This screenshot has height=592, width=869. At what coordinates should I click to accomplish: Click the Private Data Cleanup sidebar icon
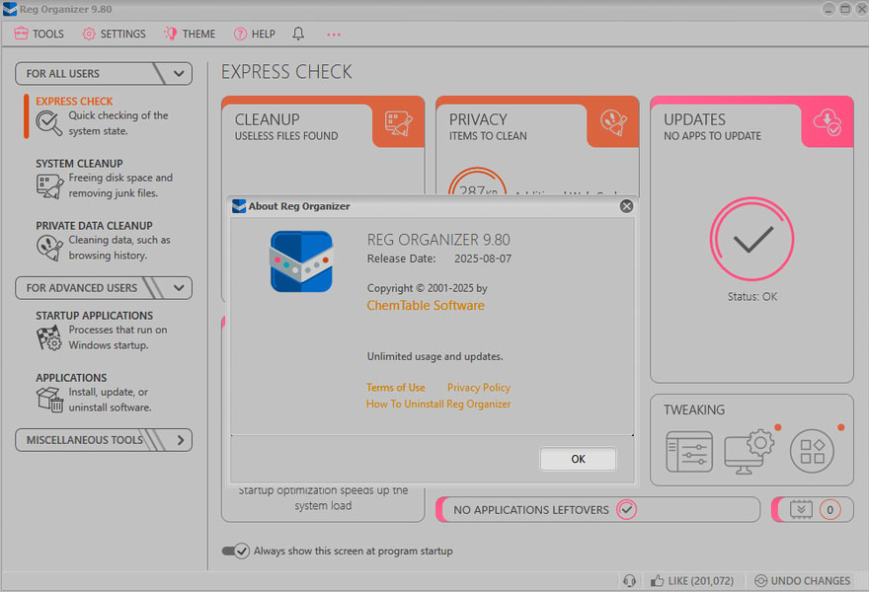(x=50, y=248)
